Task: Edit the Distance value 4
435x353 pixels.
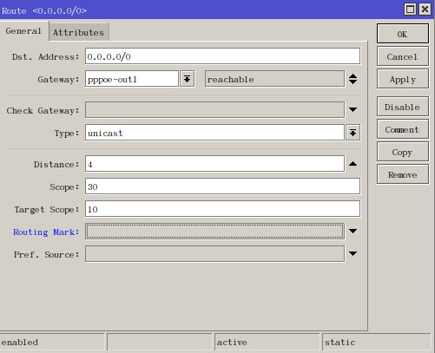Action: click(x=214, y=164)
